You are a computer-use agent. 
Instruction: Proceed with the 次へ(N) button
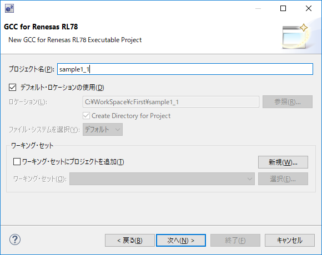(181, 240)
